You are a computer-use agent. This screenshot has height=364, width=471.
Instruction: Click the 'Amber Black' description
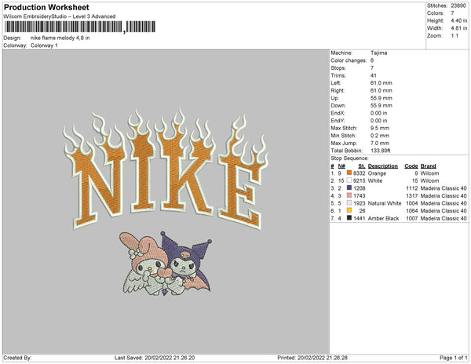(383, 218)
